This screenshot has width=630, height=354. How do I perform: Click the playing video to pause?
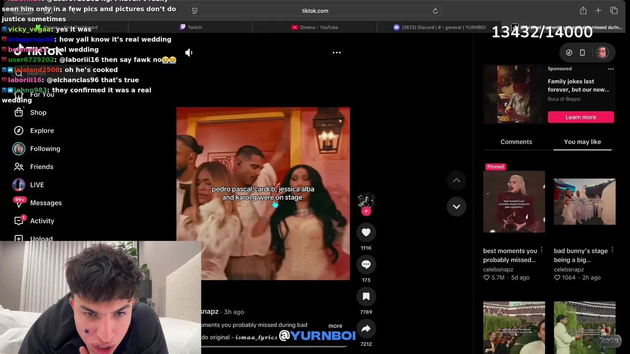coord(263,194)
